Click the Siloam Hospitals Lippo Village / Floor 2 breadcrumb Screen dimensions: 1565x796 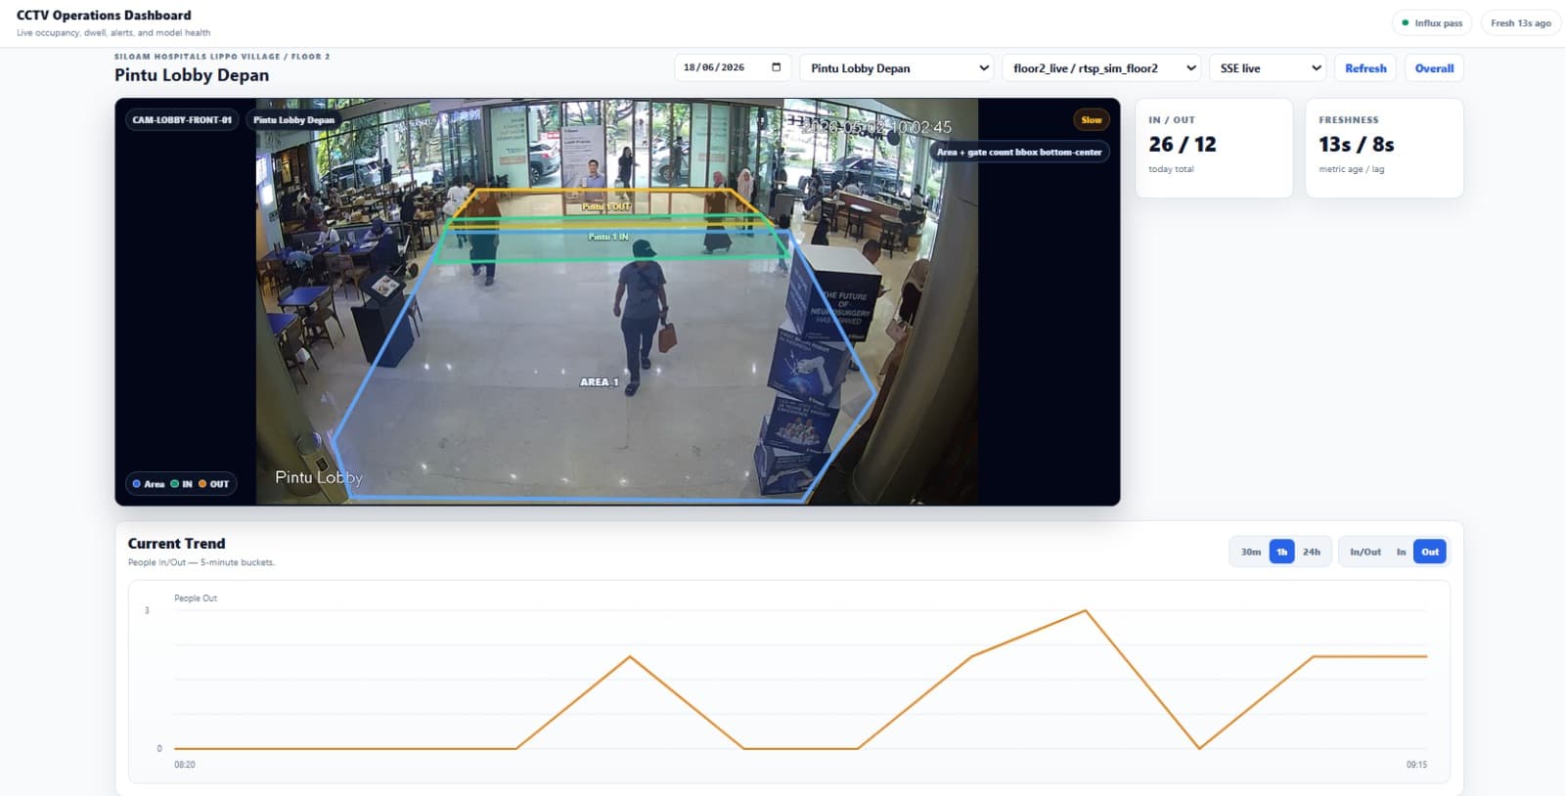tap(222, 57)
